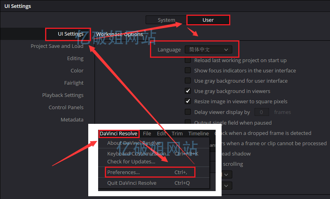This screenshot has height=199, width=330.
Task: Enable Show focus indicators in user interface
Action: [188, 70]
